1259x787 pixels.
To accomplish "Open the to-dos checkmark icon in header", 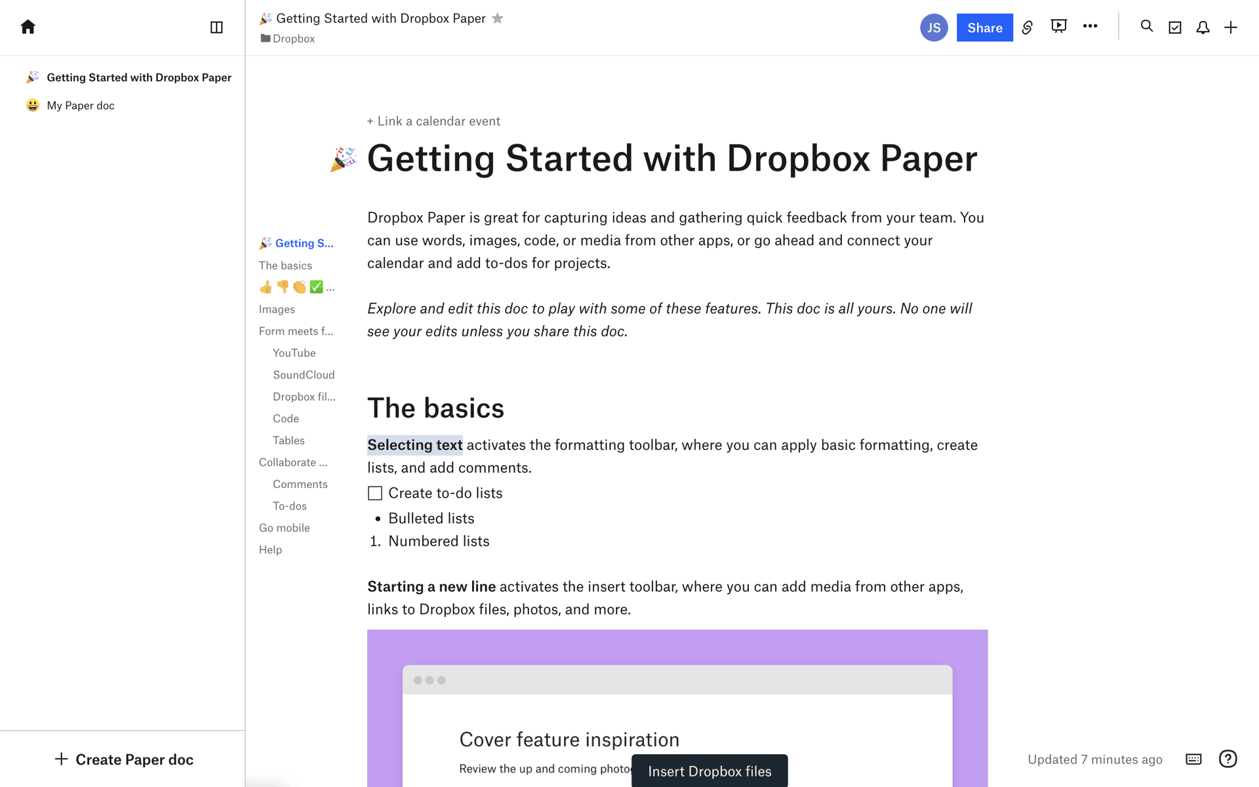I will [x=1174, y=28].
